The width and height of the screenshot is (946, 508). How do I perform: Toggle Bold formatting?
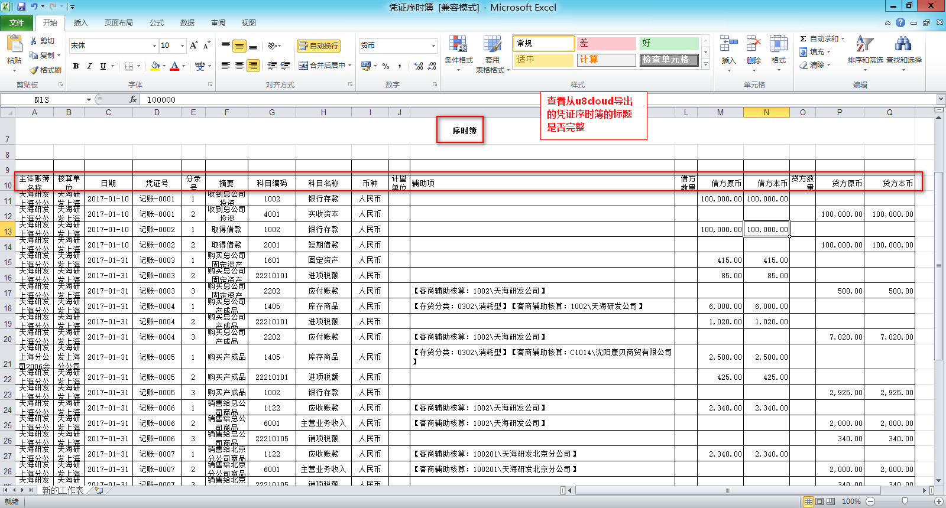76,66
